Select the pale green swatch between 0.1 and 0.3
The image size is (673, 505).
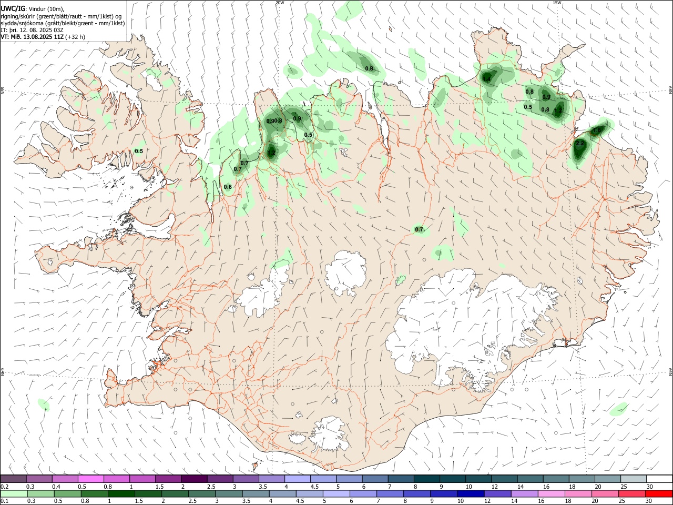click(14, 493)
